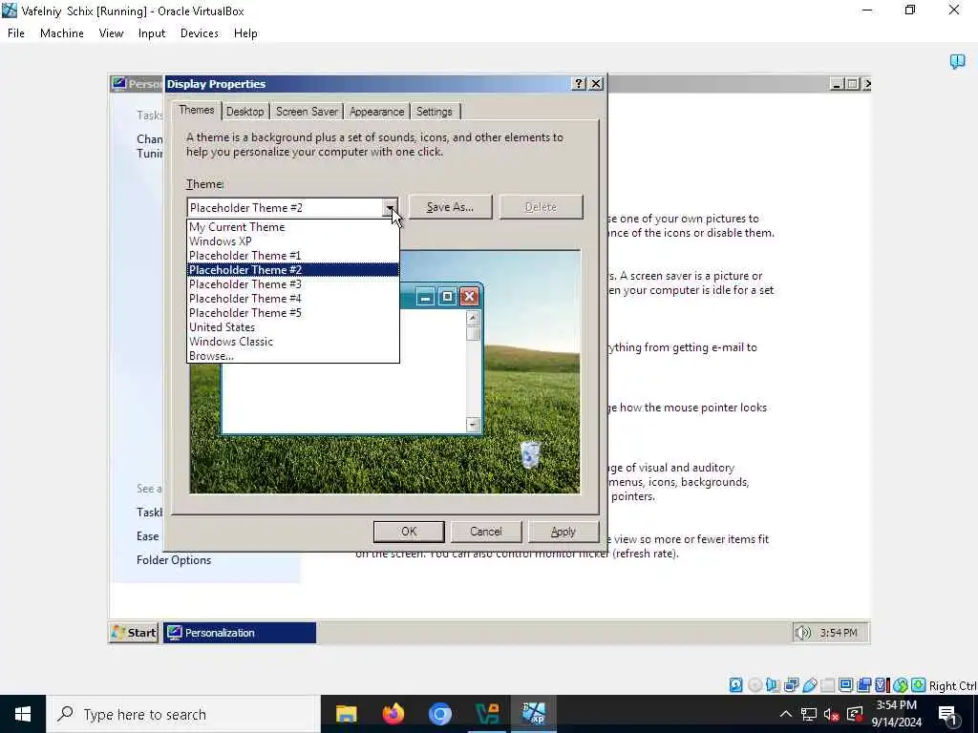Click the Save As... button
Image resolution: width=978 pixels, height=733 pixels.
[x=451, y=207]
